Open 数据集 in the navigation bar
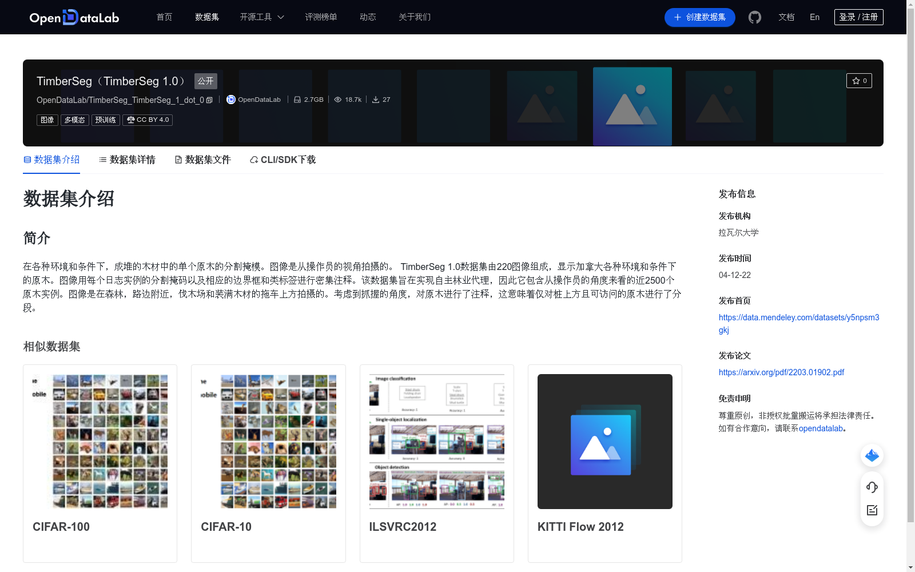 pos(207,17)
